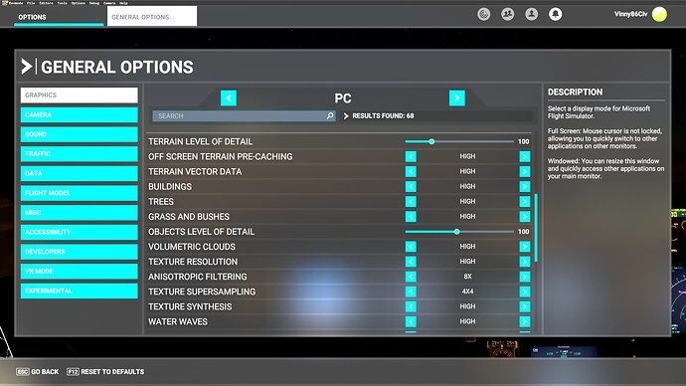Image resolution: width=686 pixels, height=386 pixels.
Task: Adjust the Terrain Level of Detail slider
Action: [x=459, y=141]
